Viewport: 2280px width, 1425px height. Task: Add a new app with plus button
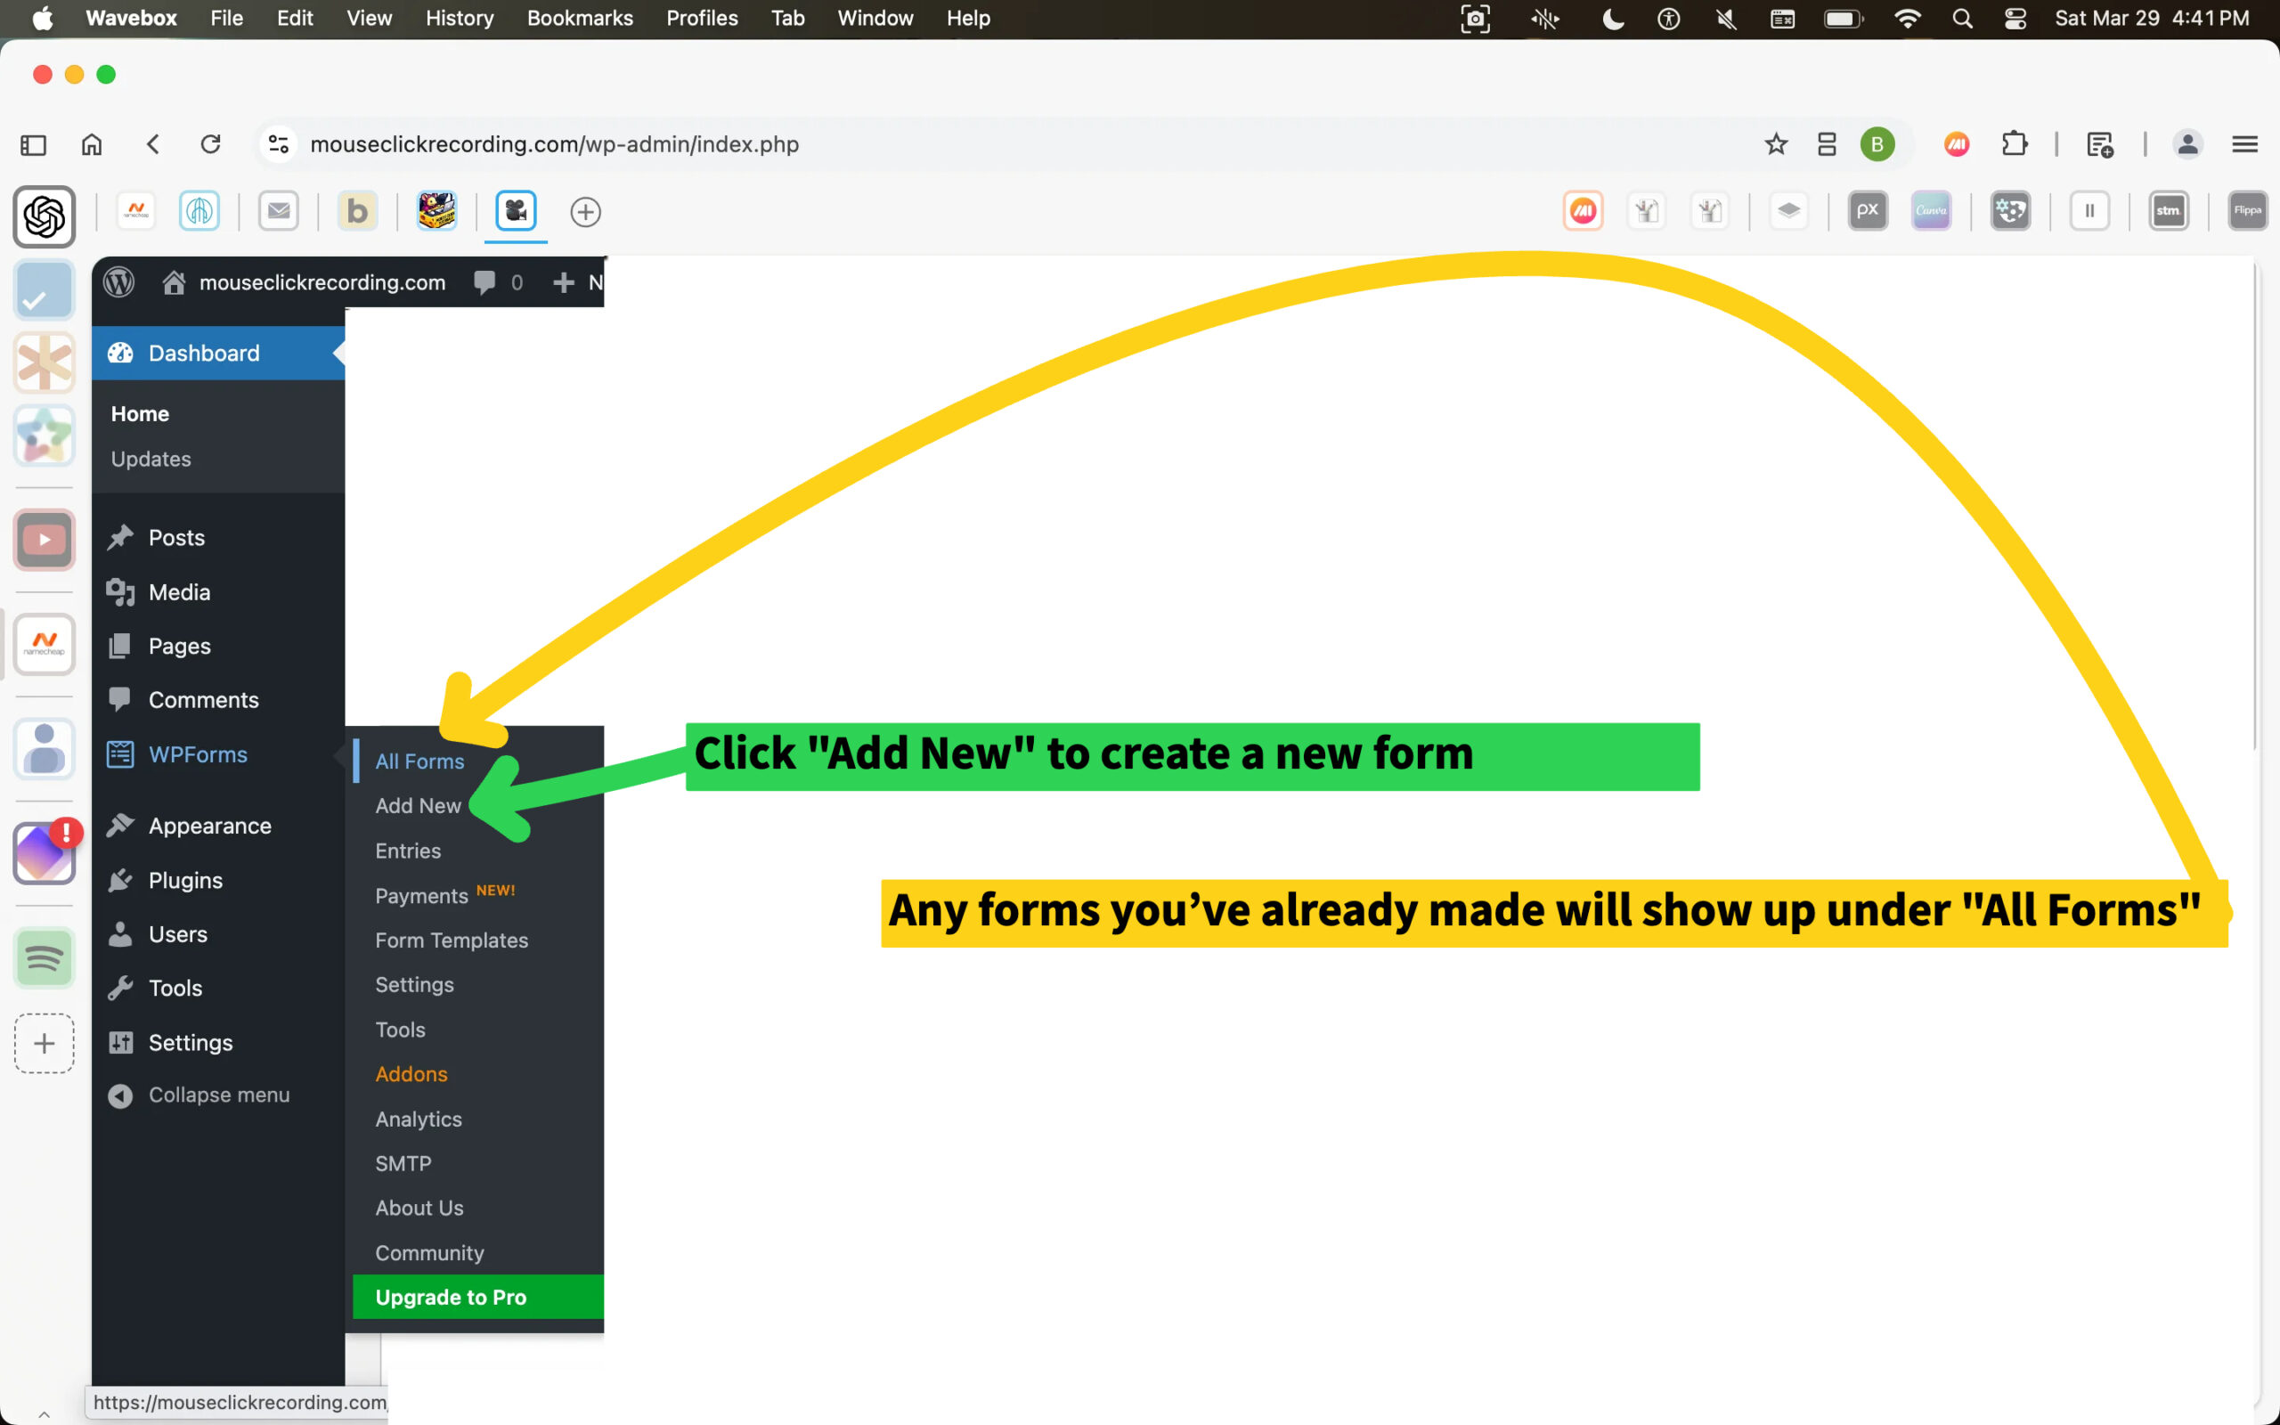[45, 1043]
